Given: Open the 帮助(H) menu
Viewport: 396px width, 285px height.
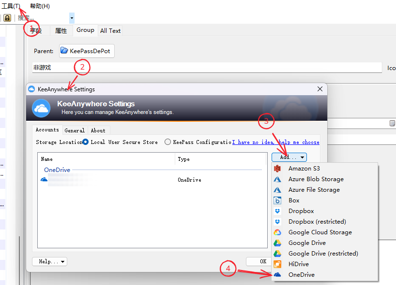Looking at the screenshot, I should tap(40, 6).
